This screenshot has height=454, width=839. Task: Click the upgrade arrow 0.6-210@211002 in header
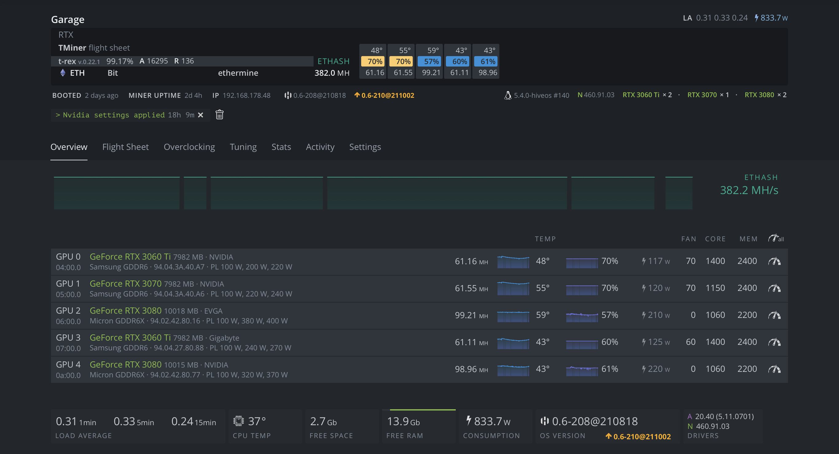[384, 95]
